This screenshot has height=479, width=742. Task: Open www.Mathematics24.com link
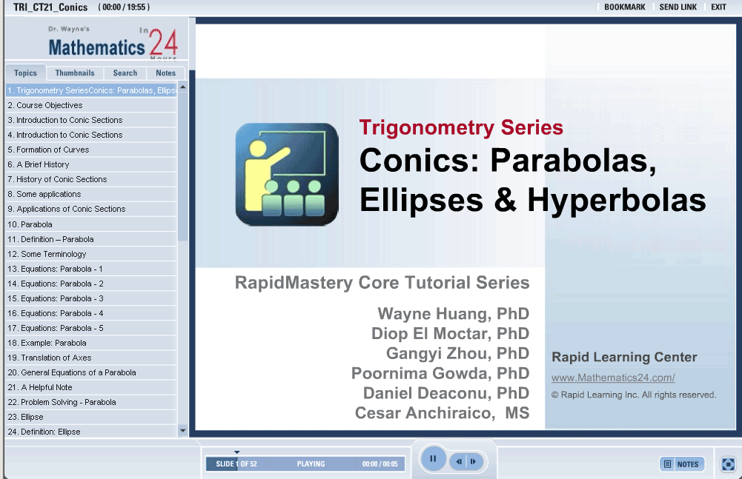click(x=613, y=378)
